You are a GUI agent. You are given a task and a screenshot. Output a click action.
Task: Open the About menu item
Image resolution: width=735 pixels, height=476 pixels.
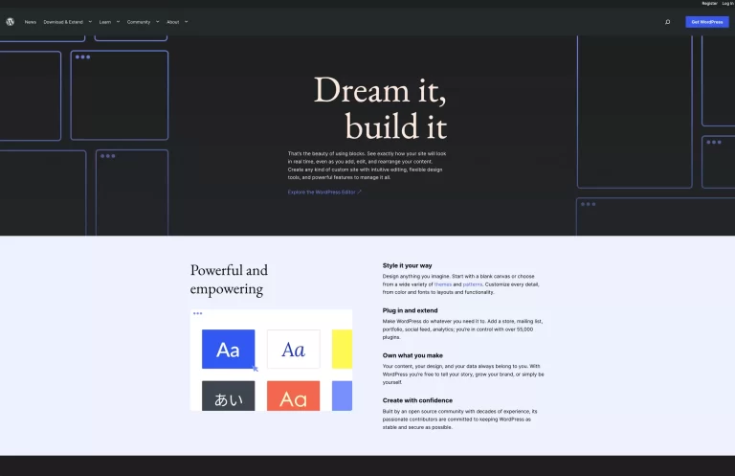coord(173,22)
